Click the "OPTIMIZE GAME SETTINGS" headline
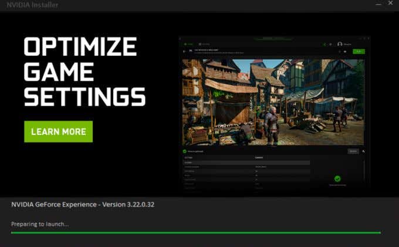The height and width of the screenshot is (247, 399). (x=84, y=72)
